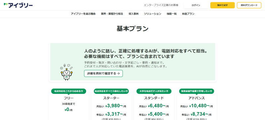Image resolution: width=265 pixels, height=120 pixels.
Task: Start the free trial with 無料で試す
Action: [222, 5]
